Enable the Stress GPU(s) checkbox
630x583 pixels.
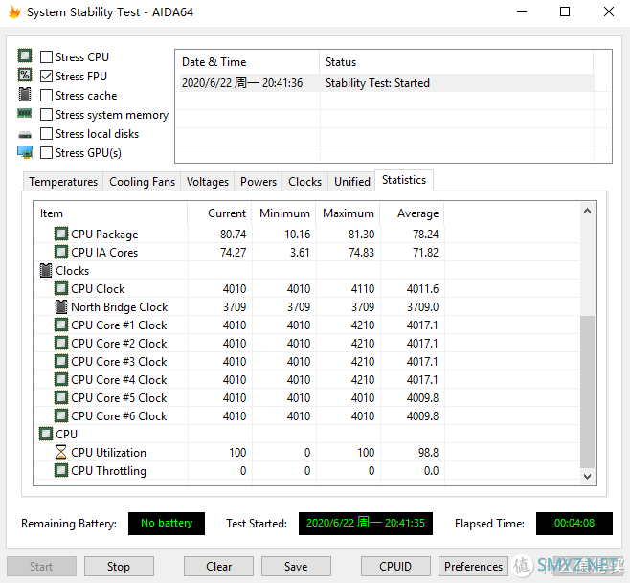point(46,152)
